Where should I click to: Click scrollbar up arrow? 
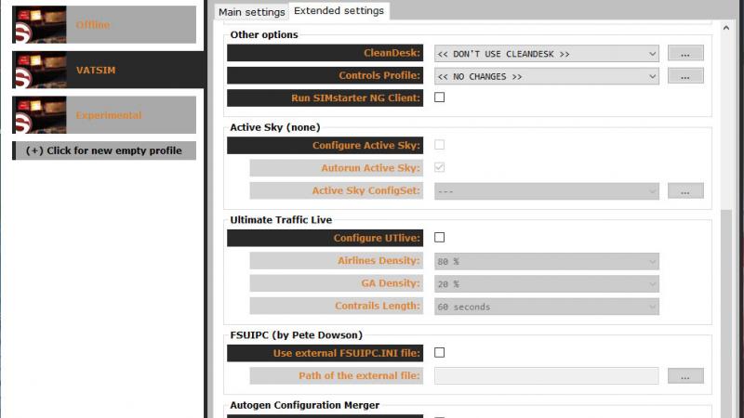[x=726, y=28]
